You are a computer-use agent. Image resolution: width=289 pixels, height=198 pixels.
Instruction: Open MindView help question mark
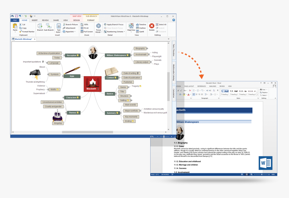[173, 20]
